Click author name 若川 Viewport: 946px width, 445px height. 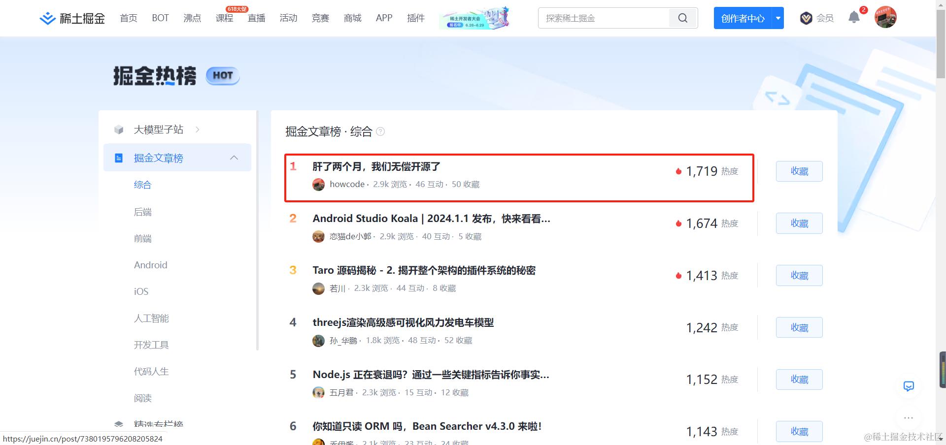tap(338, 288)
